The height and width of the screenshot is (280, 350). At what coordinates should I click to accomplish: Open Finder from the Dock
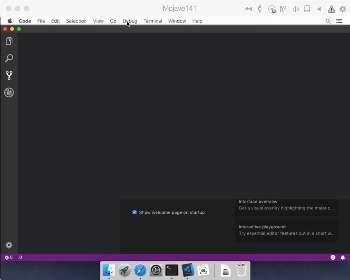coord(109,270)
